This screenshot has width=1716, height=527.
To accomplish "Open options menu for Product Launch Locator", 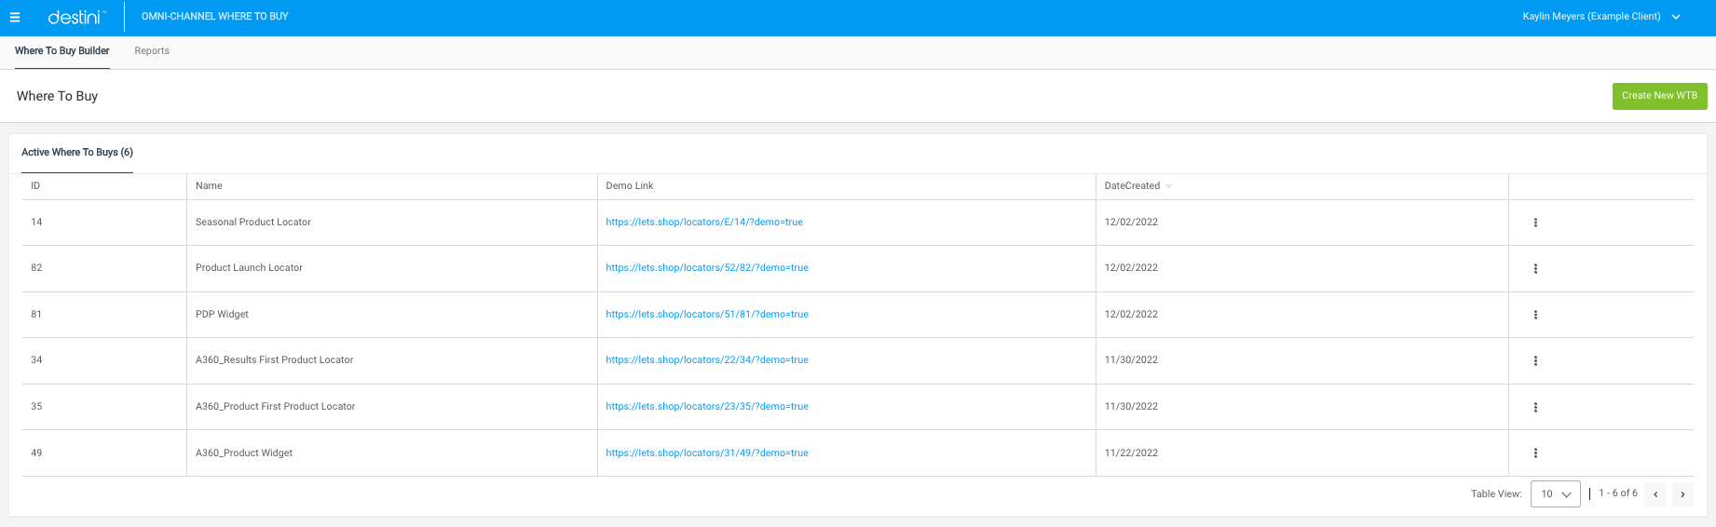I will click(1535, 268).
